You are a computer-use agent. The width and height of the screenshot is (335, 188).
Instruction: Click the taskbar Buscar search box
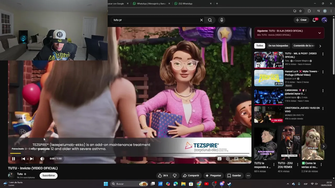(130, 184)
